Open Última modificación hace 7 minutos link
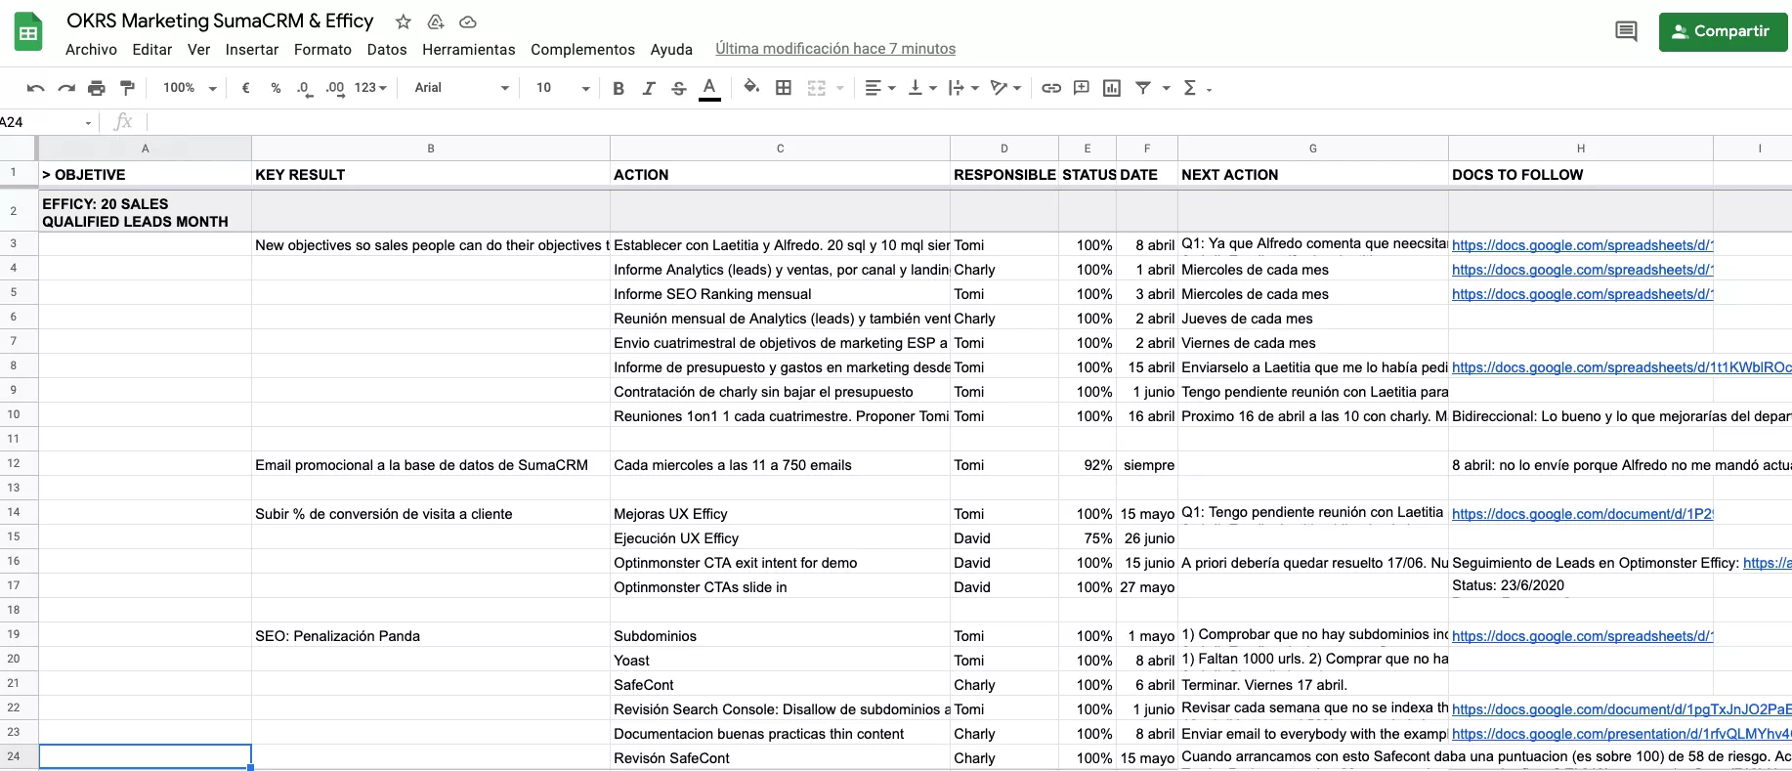The width and height of the screenshot is (1792, 771). click(835, 49)
